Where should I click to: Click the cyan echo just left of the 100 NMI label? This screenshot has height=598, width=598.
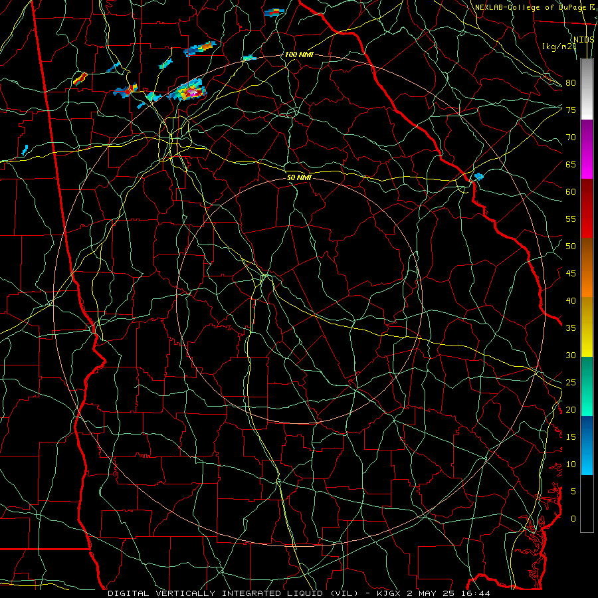[x=249, y=58]
